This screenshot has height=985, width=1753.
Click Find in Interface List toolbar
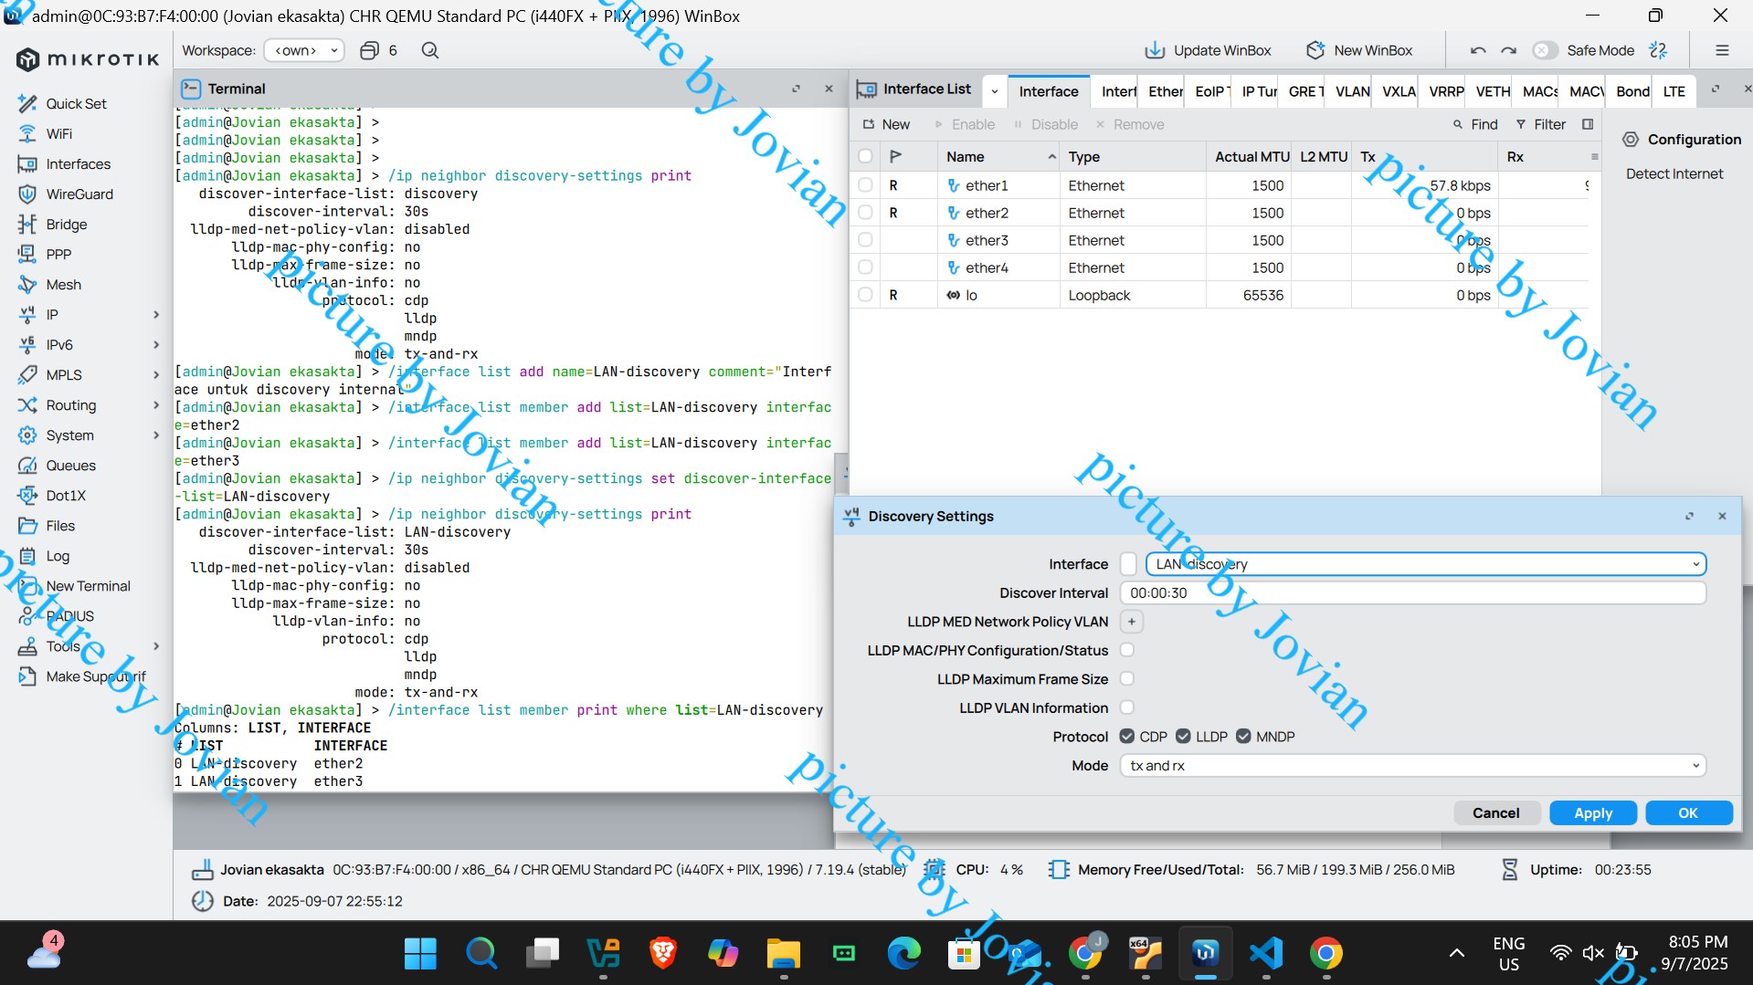tap(1474, 124)
